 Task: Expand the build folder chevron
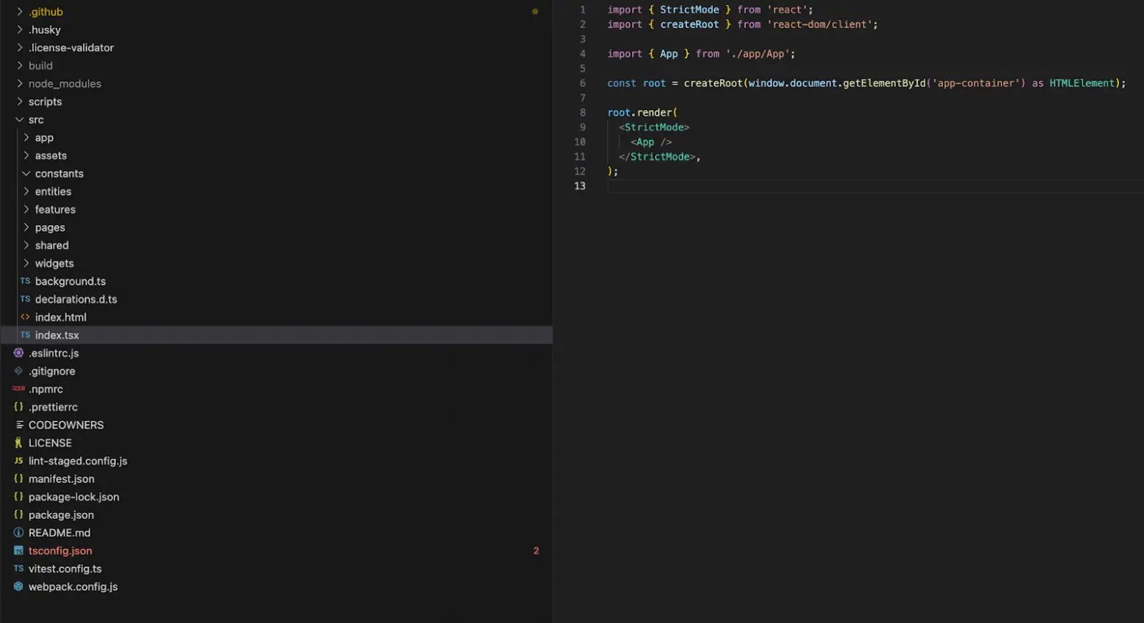coord(20,65)
